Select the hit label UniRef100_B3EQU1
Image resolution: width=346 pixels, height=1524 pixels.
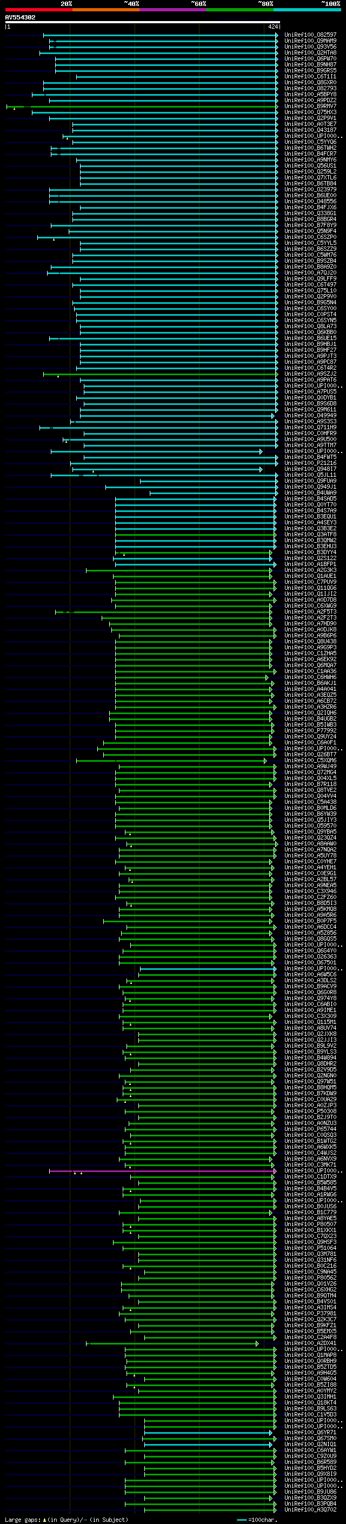(310, 516)
